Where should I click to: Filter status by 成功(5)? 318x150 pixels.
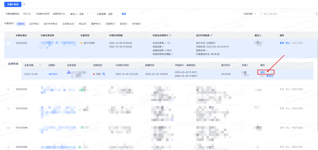coord(123,24)
